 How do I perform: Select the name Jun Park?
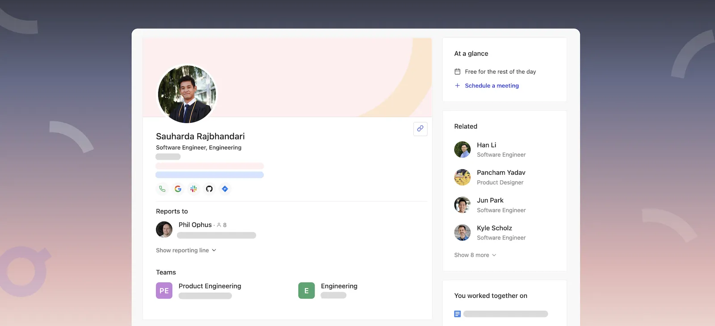point(490,201)
